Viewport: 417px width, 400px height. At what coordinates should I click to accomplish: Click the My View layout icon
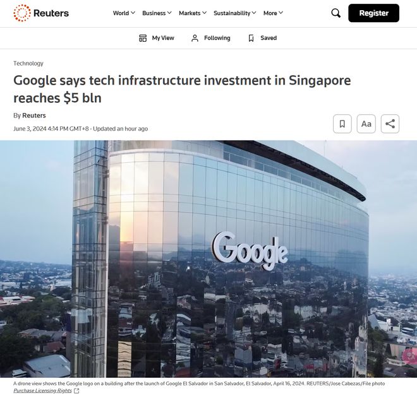[x=143, y=38]
